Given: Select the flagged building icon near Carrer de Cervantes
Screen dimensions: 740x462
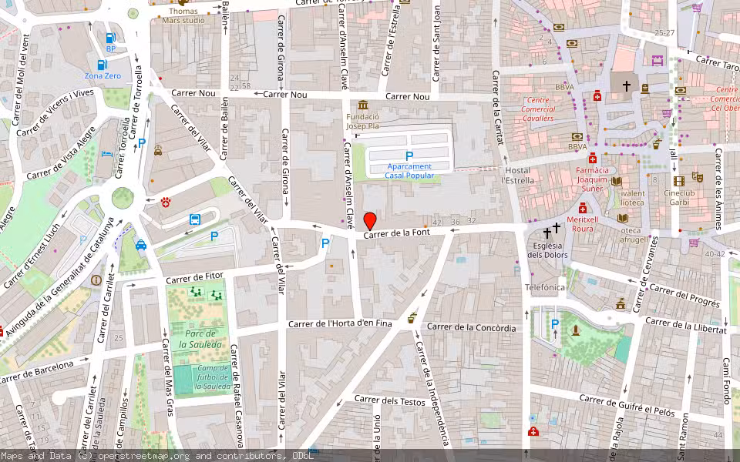Looking at the screenshot, I should (x=621, y=303).
